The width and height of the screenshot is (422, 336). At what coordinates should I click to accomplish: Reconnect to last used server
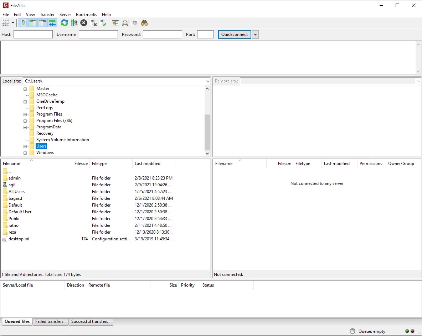[103, 23]
